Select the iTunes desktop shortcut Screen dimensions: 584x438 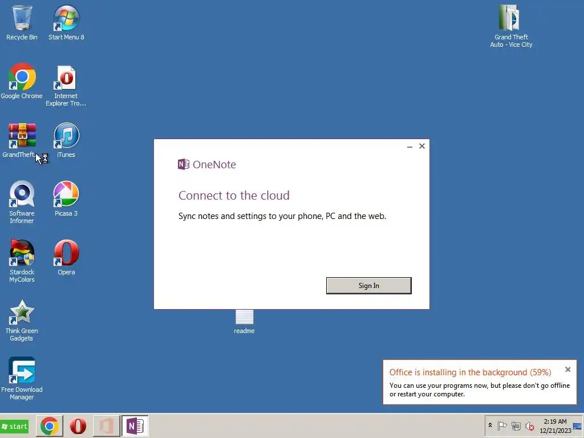(x=66, y=140)
